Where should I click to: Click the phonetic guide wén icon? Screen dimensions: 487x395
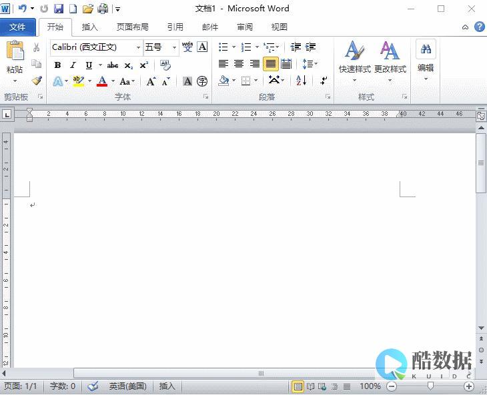(x=187, y=47)
